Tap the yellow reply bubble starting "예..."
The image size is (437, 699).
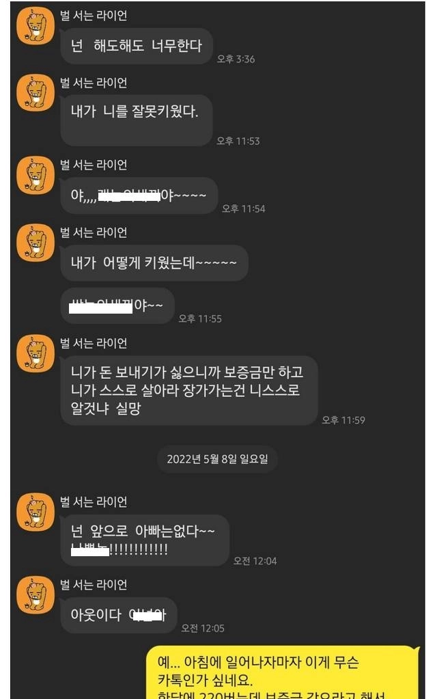(x=283, y=672)
